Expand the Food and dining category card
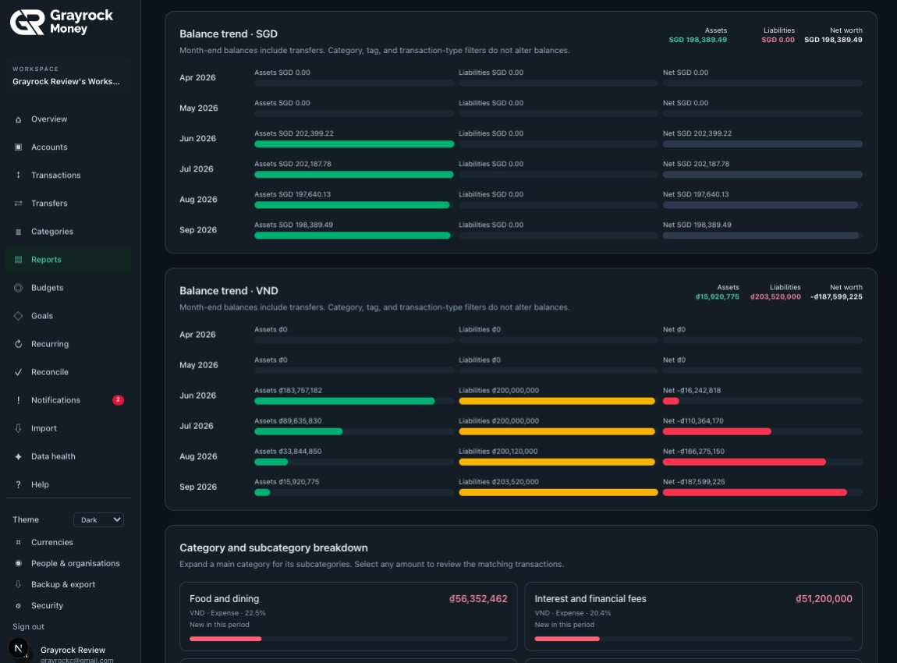The image size is (897, 663). pos(349,617)
